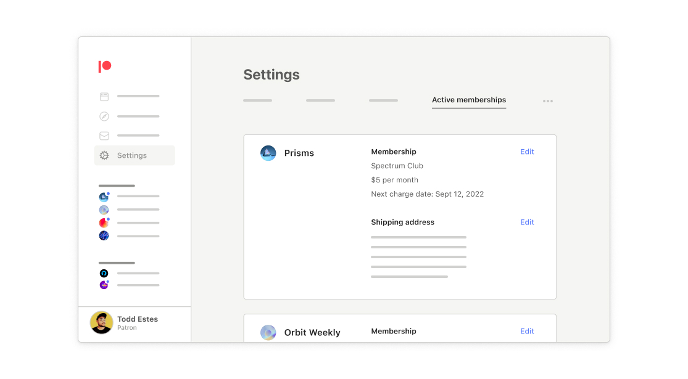Image resolution: width=688 pixels, height=379 pixels.
Task: Expand the three-dots more tabs menu
Action: coord(548,101)
